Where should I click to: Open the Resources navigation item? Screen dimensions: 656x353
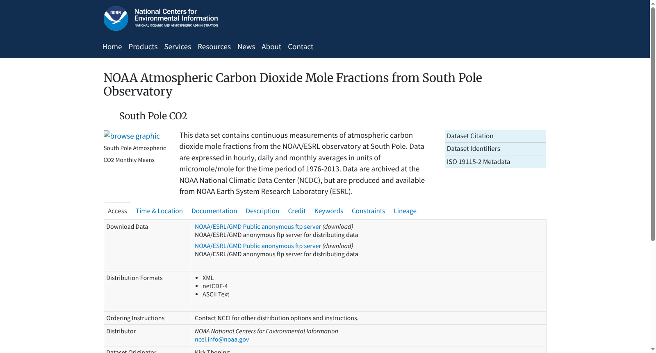[214, 47]
